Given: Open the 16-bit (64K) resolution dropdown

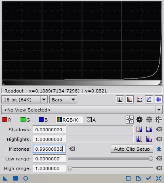Looking at the screenshot, I should point(24,100).
